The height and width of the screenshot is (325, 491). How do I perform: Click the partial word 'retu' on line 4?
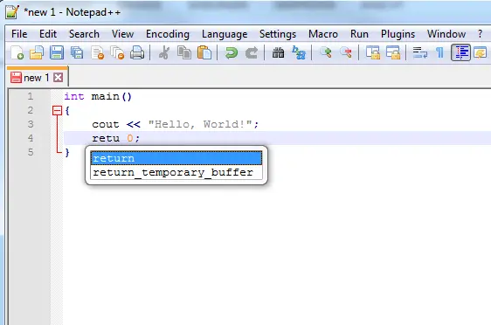point(106,138)
